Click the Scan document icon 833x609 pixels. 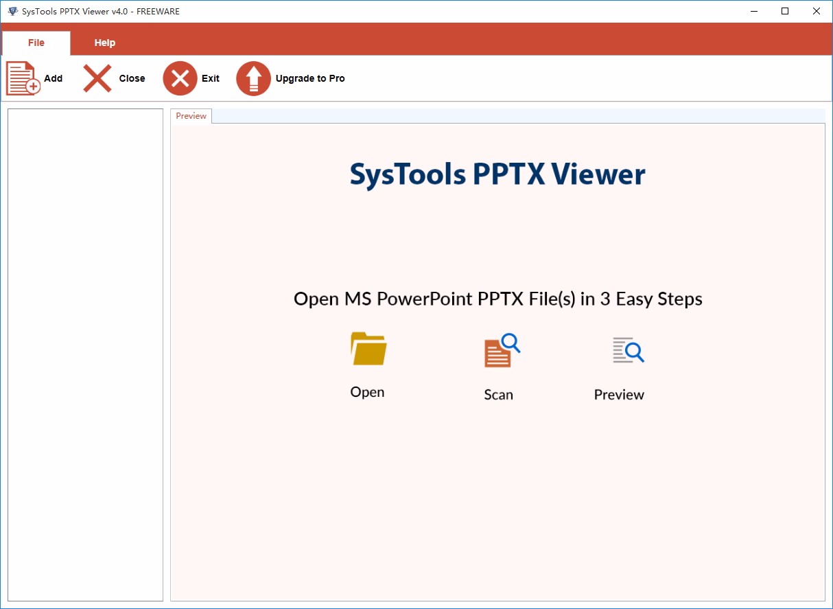tap(502, 351)
